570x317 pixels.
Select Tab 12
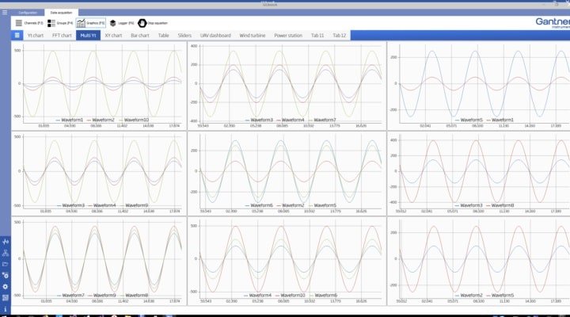coord(339,36)
